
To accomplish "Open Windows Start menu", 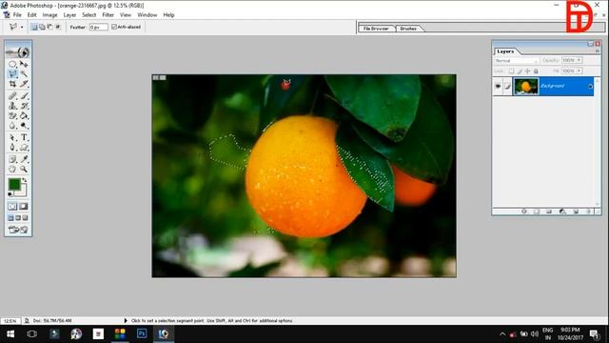I will point(10,333).
